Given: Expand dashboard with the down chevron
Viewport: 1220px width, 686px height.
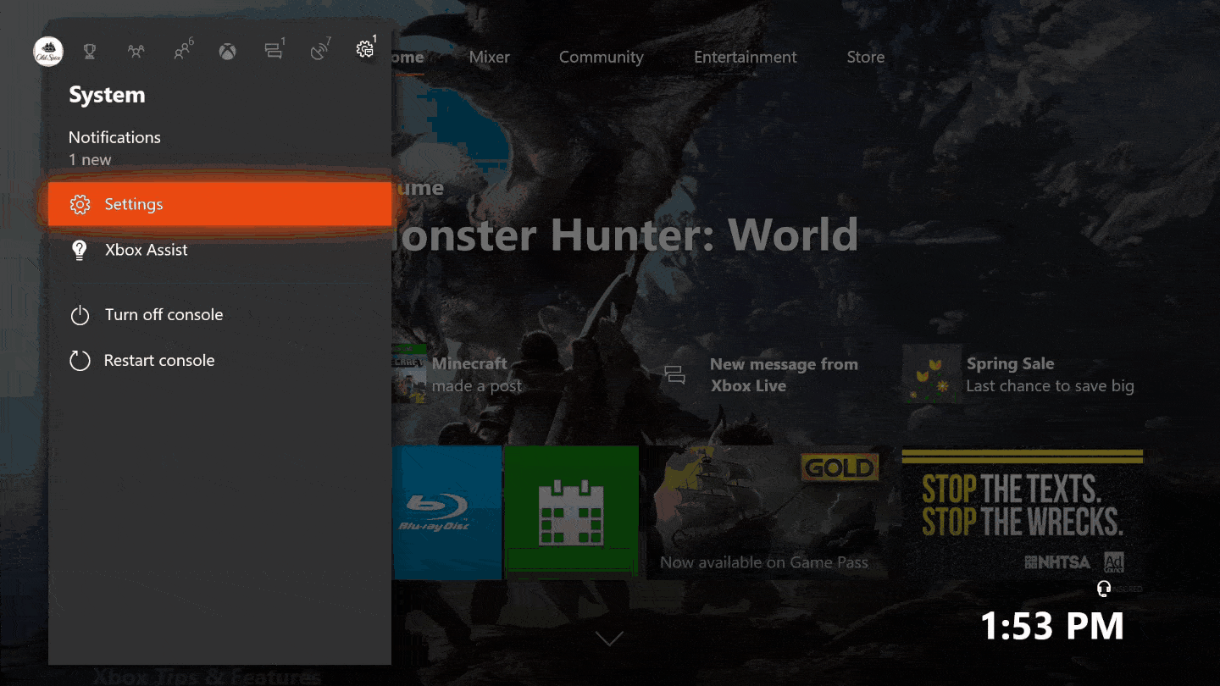Looking at the screenshot, I should pos(609,638).
